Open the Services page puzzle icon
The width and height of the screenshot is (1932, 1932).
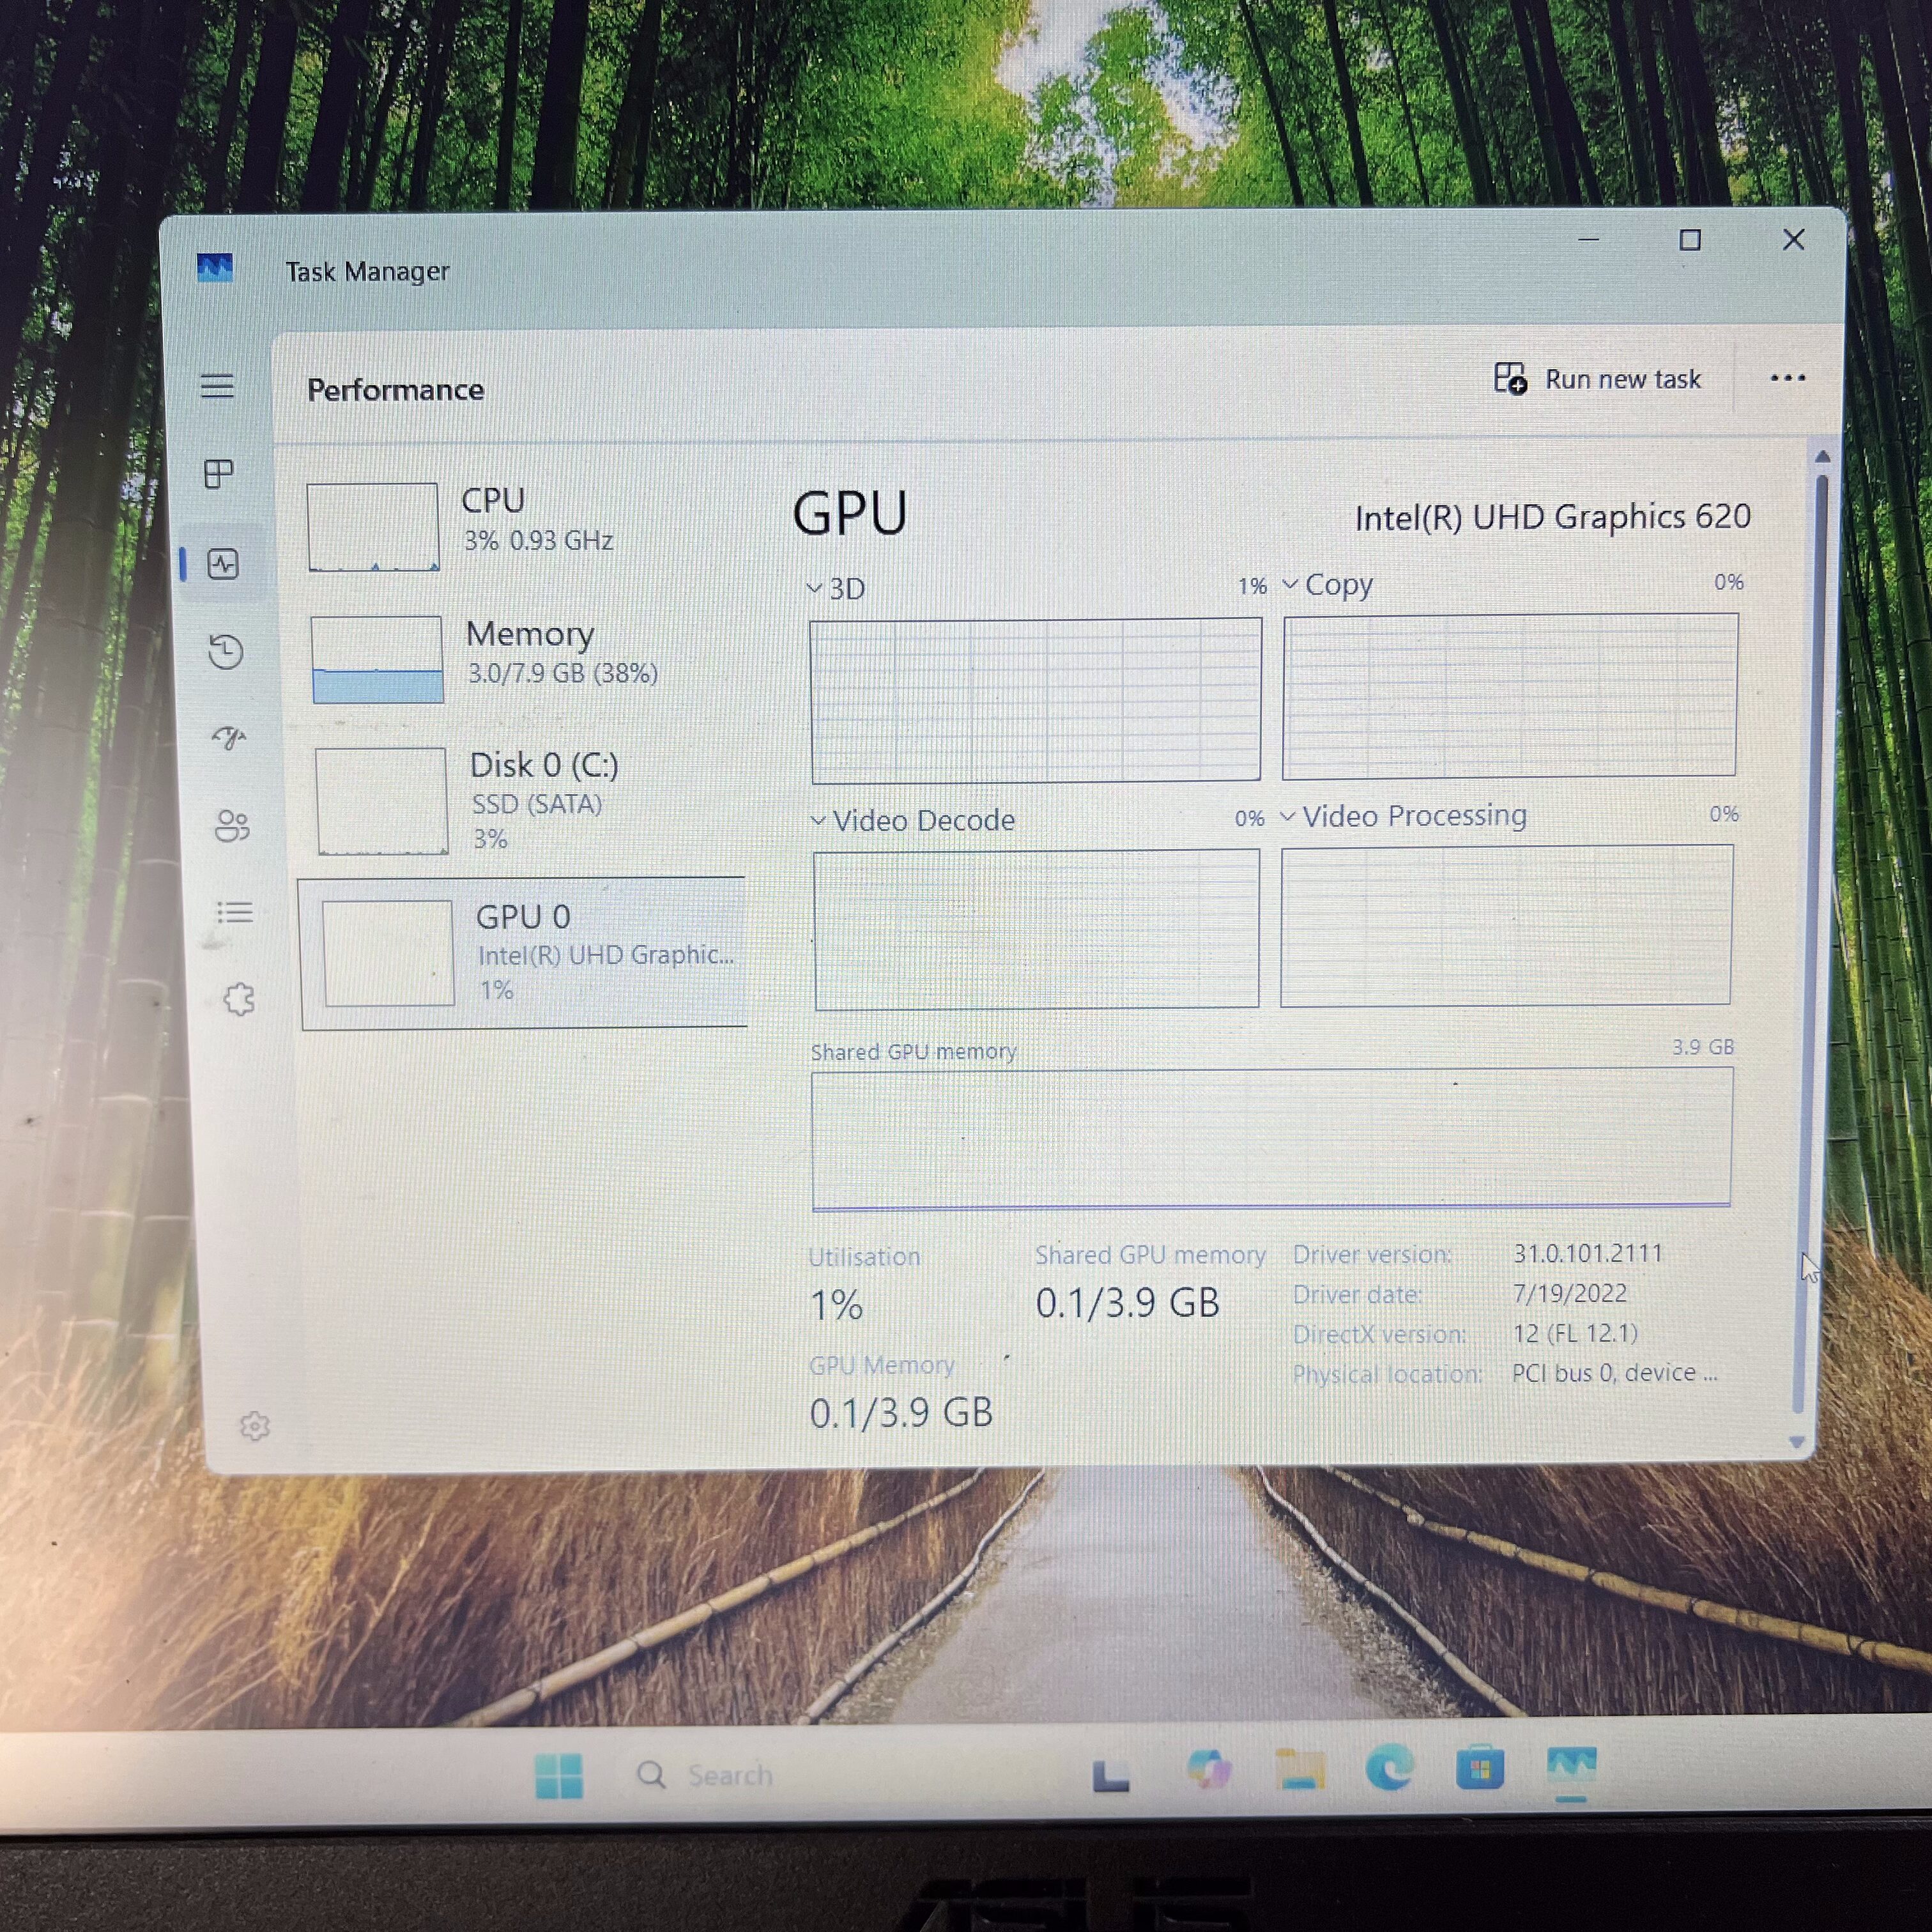[239, 999]
